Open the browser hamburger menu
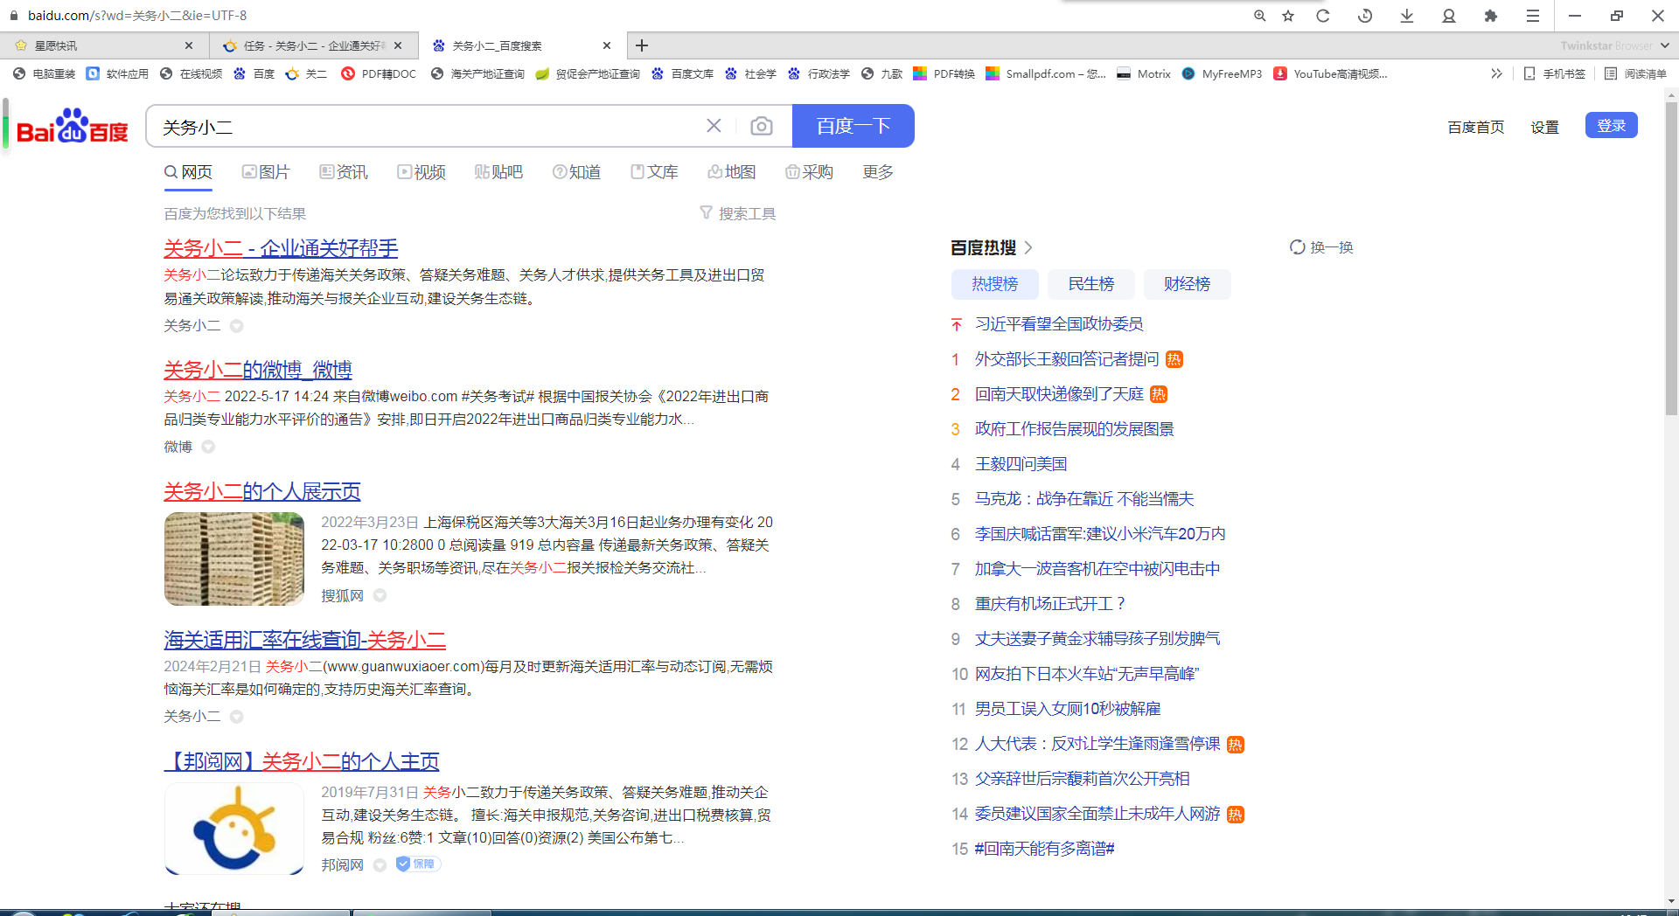 pyautogui.click(x=1533, y=16)
